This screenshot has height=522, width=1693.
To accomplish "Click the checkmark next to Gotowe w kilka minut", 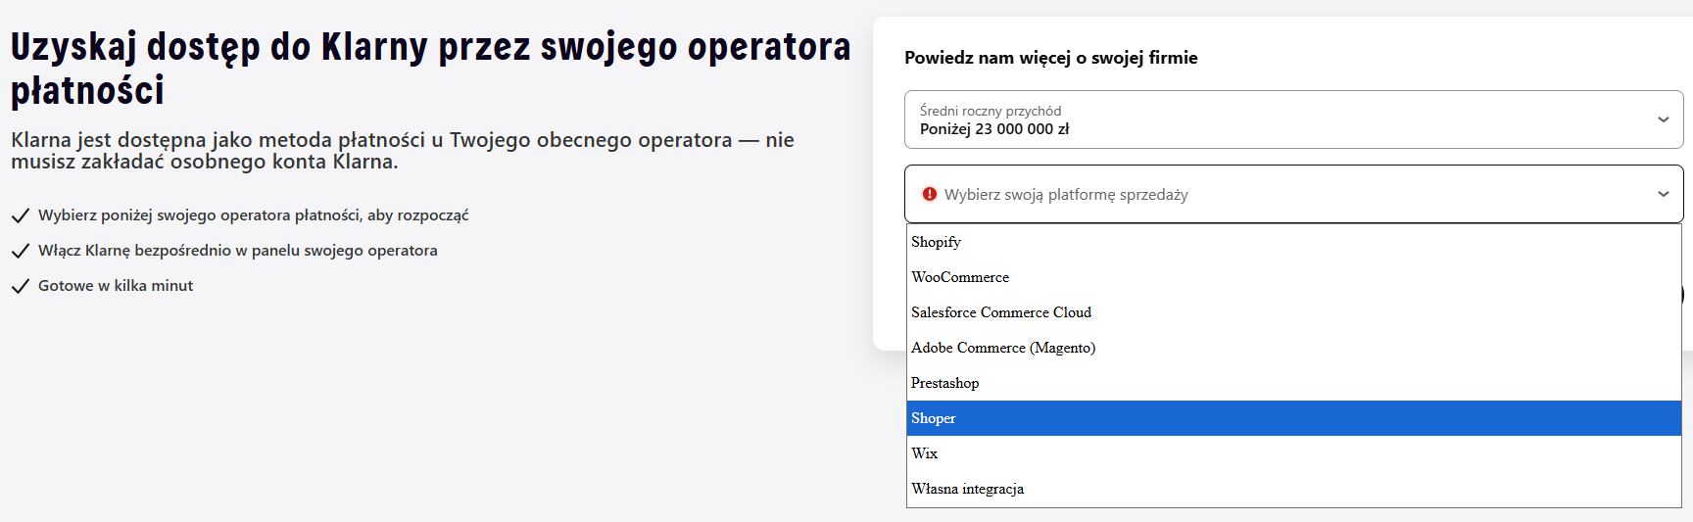I will pos(20,286).
